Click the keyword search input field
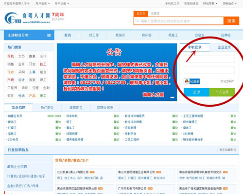This screenshot has height=194, width=243. [178, 21]
